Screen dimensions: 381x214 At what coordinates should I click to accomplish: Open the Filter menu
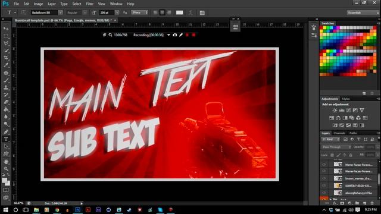pyautogui.click(x=90, y=4)
